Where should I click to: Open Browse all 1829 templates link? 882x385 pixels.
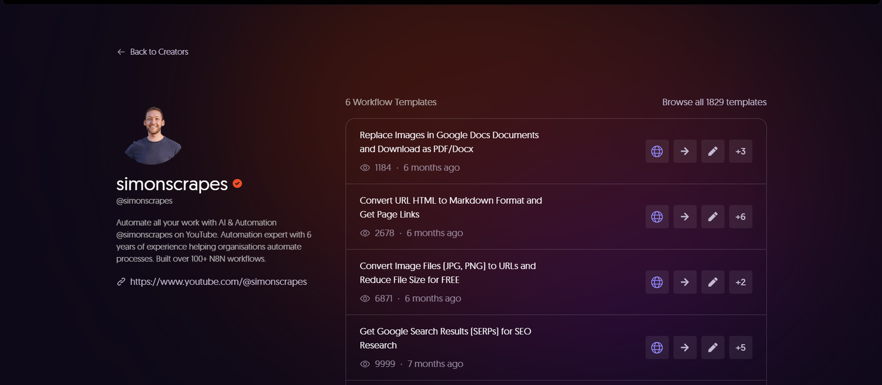click(x=714, y=102)
